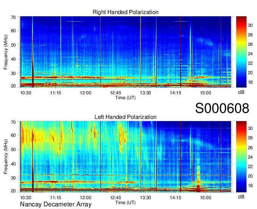
Task: Click the dB unit label of Left Handed colorbar
Action: coord(241,197)
